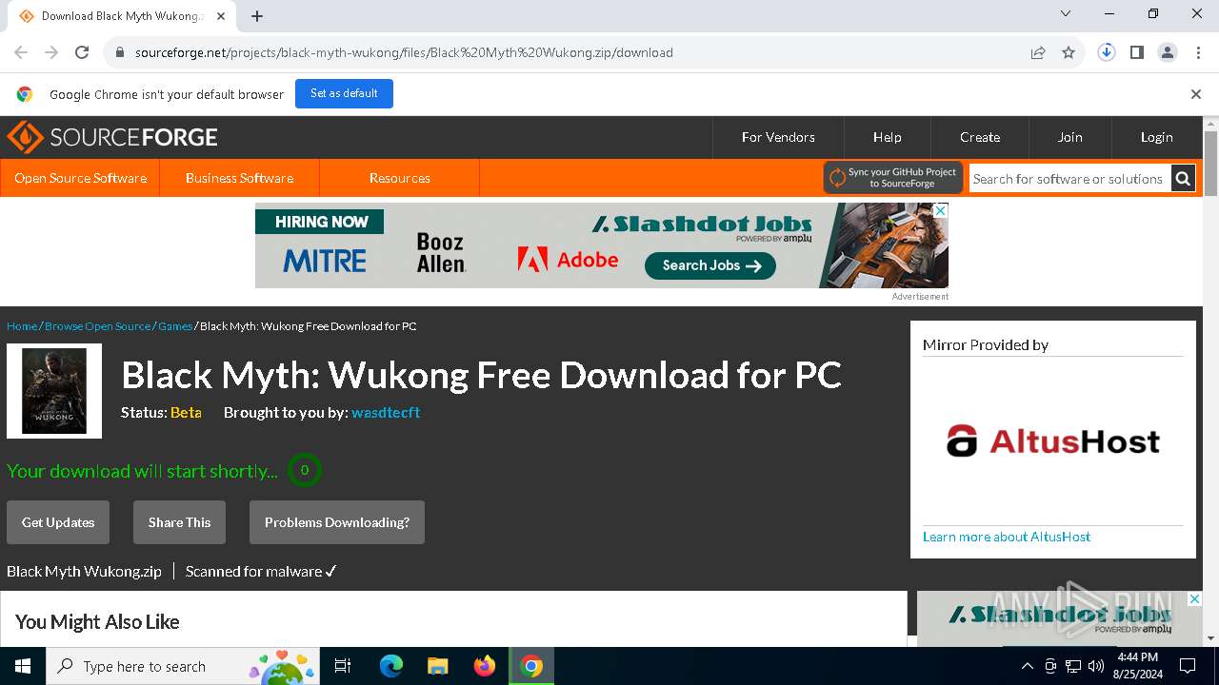Open Resources tab
1219x685 pixels.
399,178
